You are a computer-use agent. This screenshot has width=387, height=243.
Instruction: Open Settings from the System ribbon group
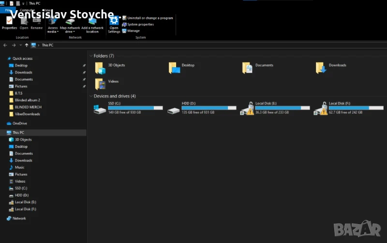click(114, 23)
